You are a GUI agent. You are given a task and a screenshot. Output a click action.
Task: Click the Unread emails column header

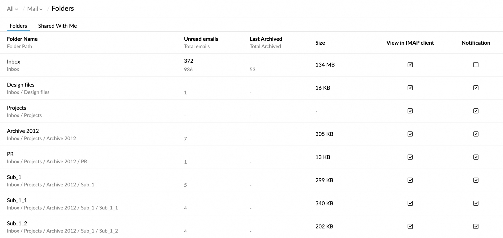201,39
